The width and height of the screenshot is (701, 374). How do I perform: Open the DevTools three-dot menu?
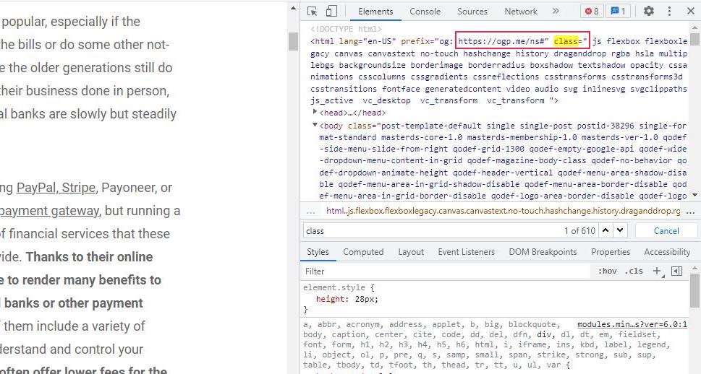click(x=669, y=11)
